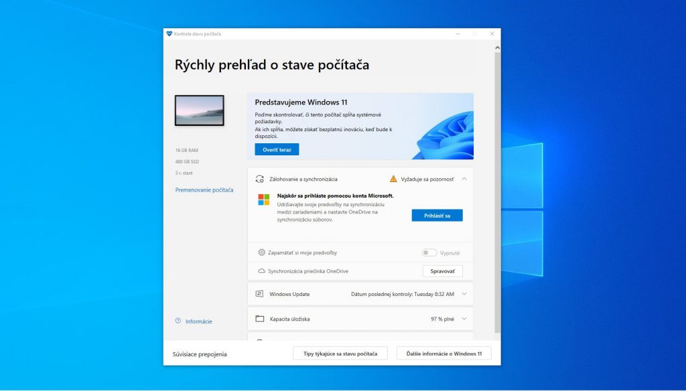Click the gear icon beside Zapamätať si moje predvoľby
Screen dimensions: 686x391
click(262, 252)
